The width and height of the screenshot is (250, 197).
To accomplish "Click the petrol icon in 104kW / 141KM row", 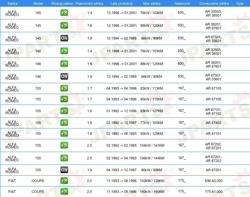I will pos(64,145).
